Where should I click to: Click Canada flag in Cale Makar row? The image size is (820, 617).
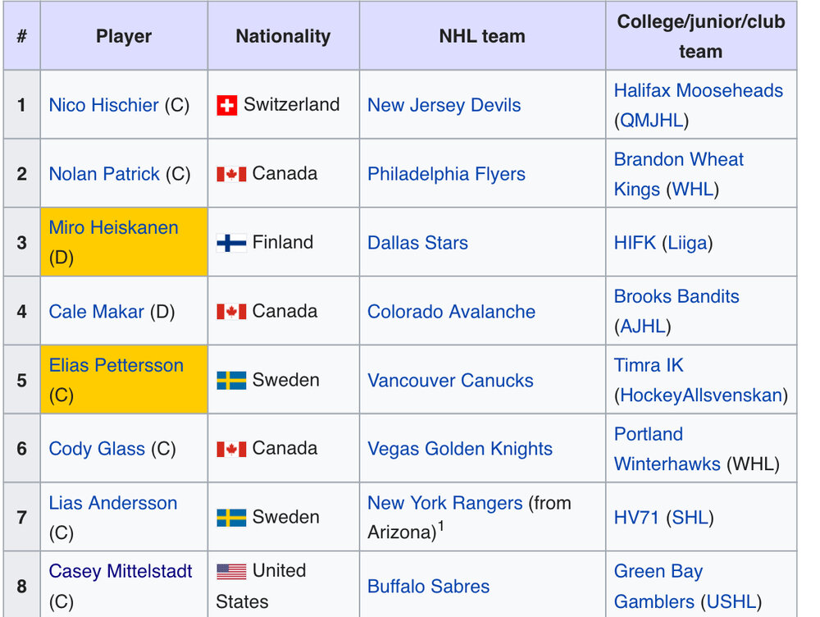pyautogui.click(x=231, y=312)
